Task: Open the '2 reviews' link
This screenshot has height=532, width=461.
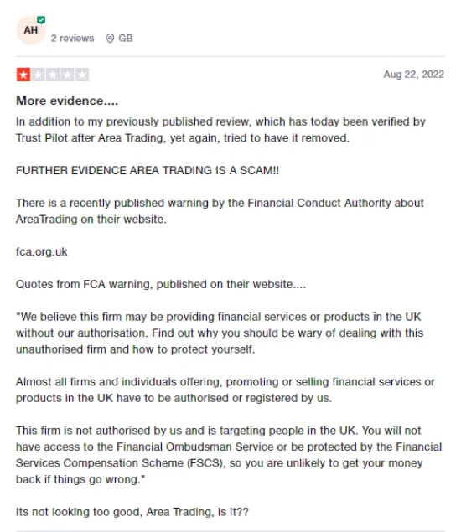Action: click(x=72, y=39)
